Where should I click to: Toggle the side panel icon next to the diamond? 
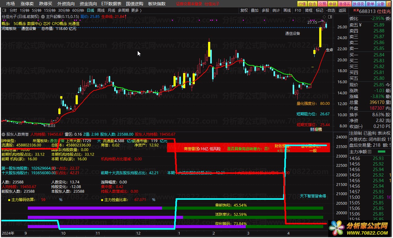point(329,16)
